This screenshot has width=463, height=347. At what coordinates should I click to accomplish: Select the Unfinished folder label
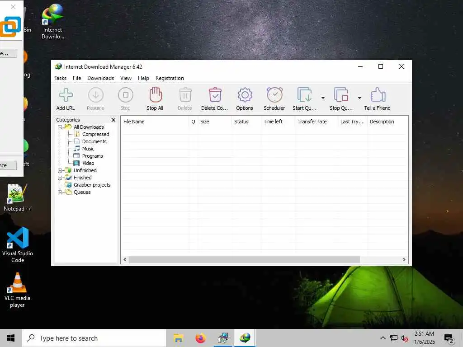pos(85,170)
